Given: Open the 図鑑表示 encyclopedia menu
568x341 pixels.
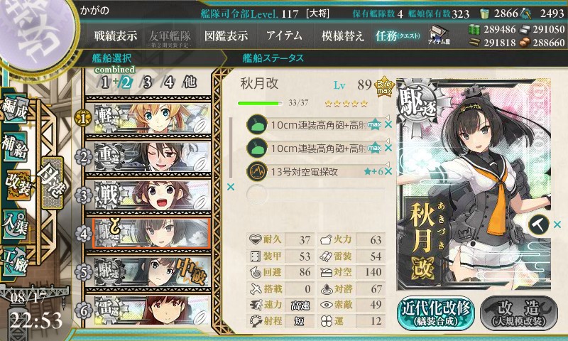Looking at the screenshot, I should coord(226,36).
